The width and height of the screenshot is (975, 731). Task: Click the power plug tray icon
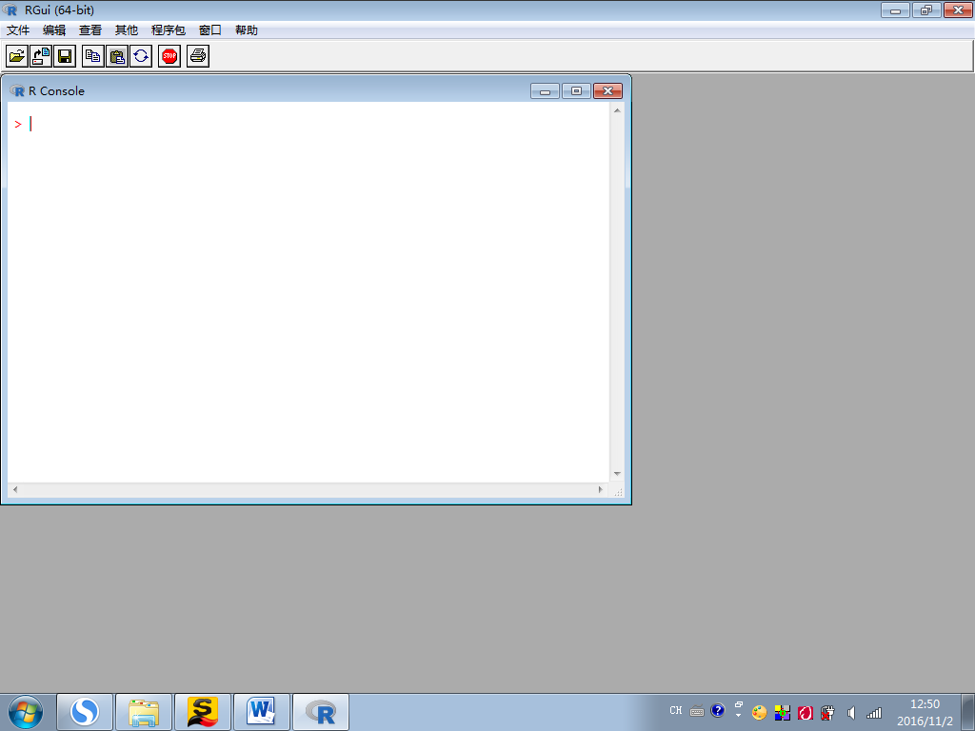click(x=827, y=713)
